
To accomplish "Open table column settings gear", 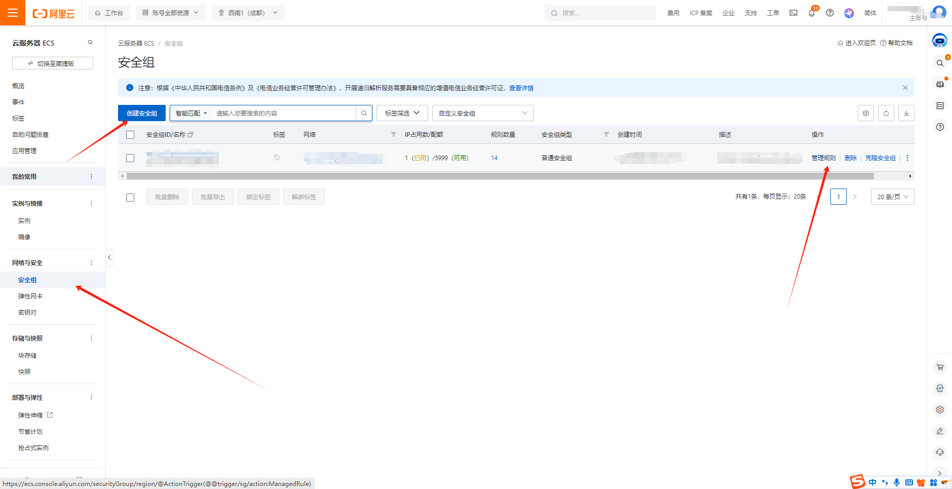I will pyautogui.click(x=866, y=114).
